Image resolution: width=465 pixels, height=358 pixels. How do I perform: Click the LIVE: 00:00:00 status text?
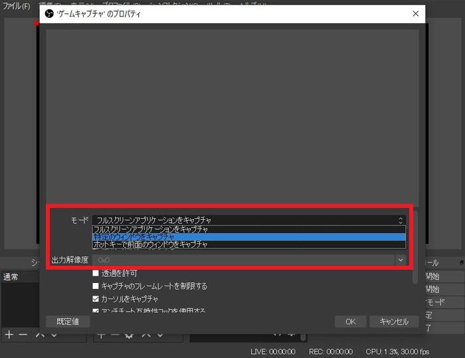coord(273,352)
